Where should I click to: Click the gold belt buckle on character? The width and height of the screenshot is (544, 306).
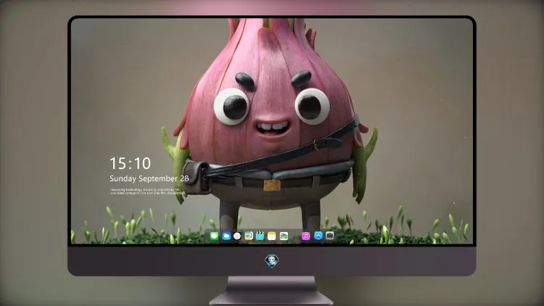tap(272, 185)
